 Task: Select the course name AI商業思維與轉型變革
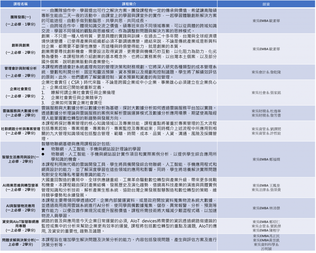click(x=21, y=185)
